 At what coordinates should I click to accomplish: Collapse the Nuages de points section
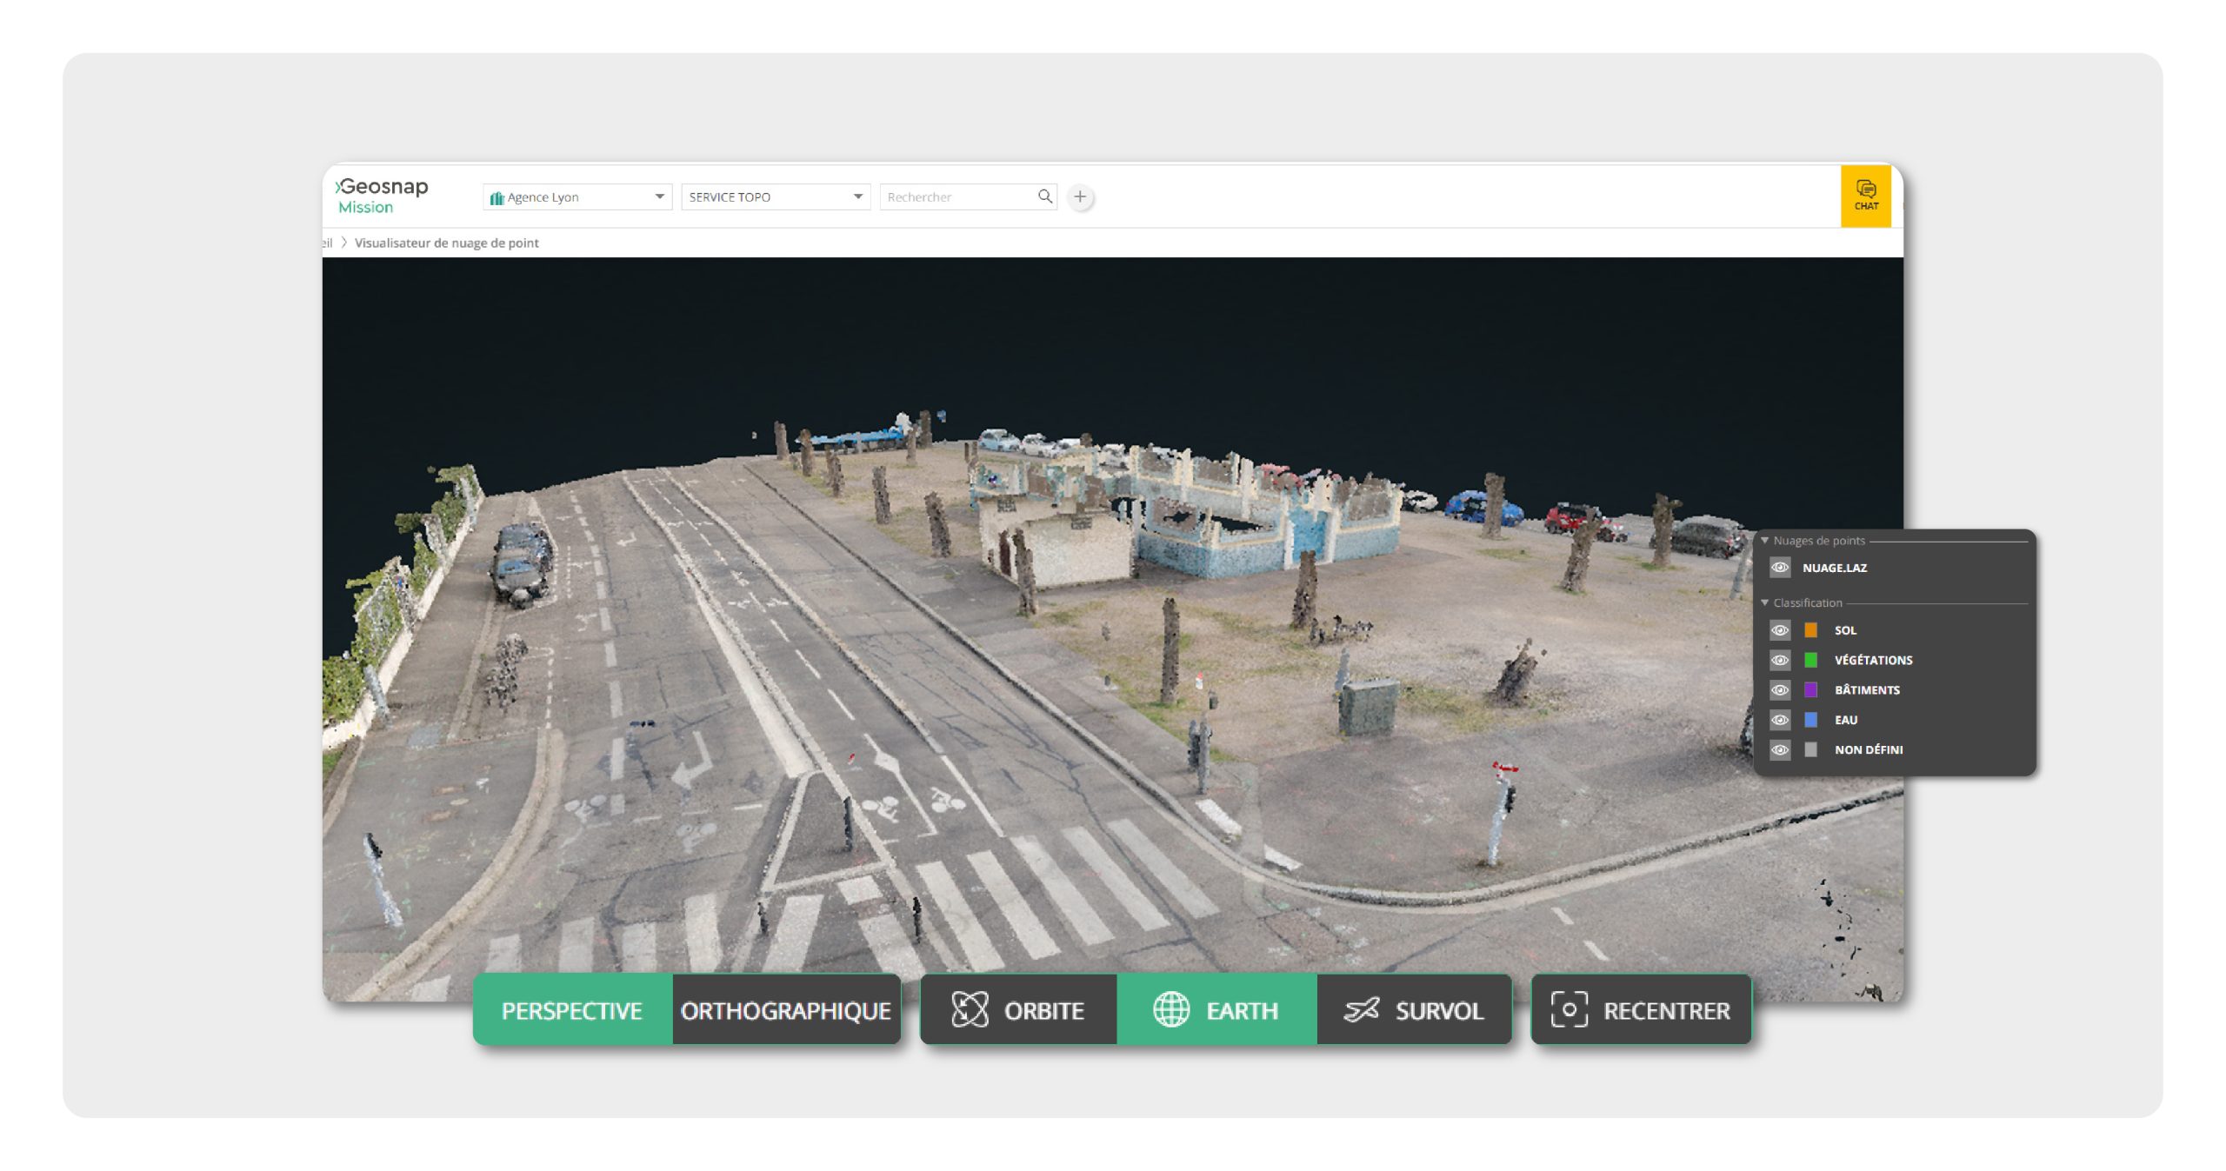[1765, 541]
